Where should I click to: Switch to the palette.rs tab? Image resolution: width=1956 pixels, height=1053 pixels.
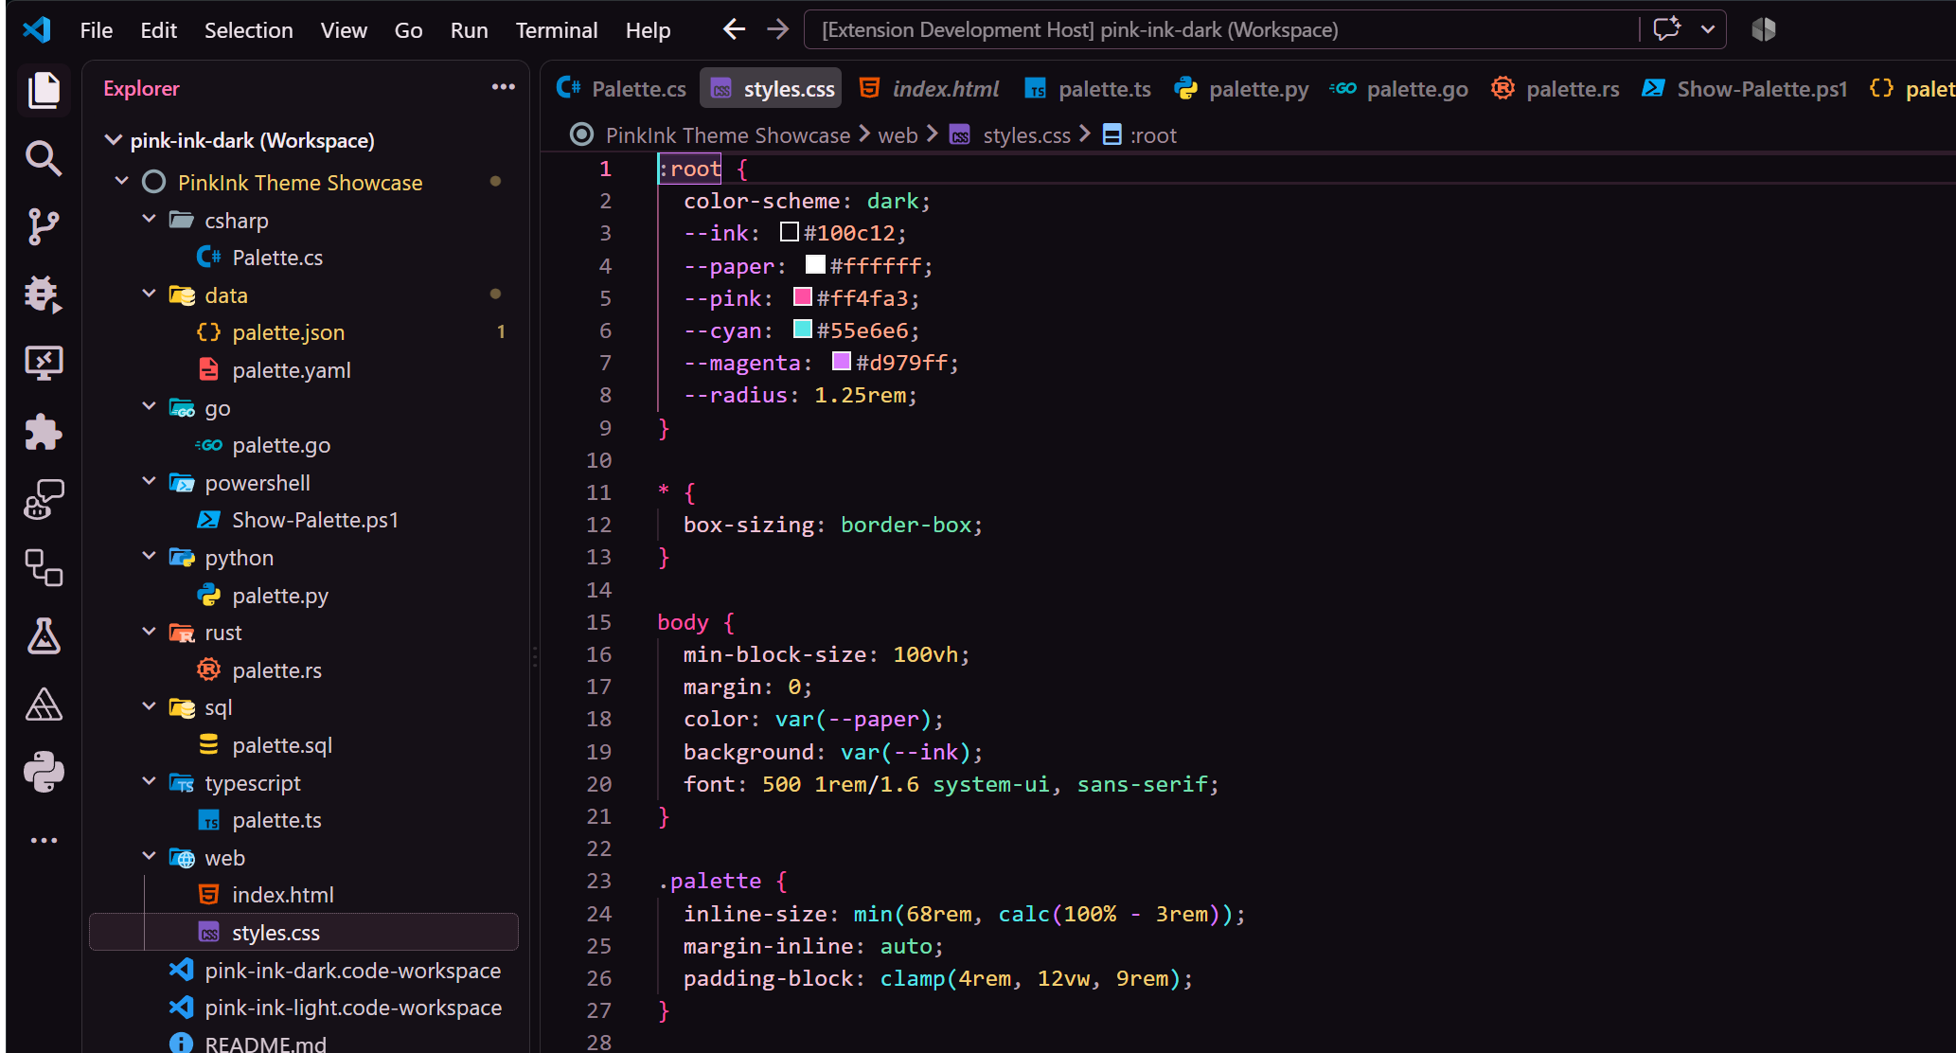[x=1556, y=89]
